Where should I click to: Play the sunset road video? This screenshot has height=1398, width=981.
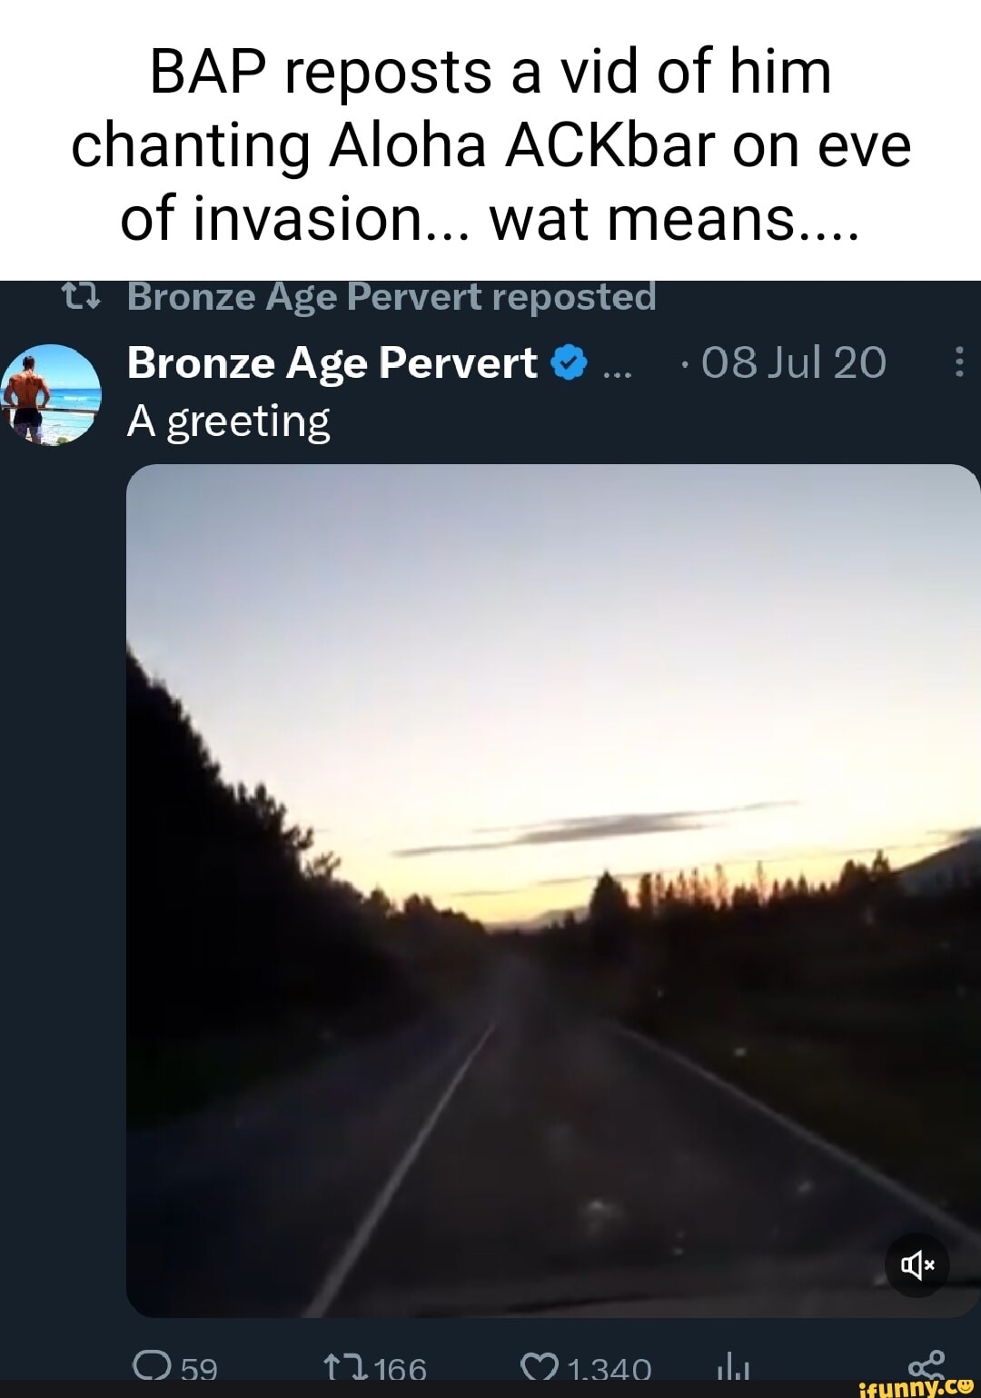552,890
